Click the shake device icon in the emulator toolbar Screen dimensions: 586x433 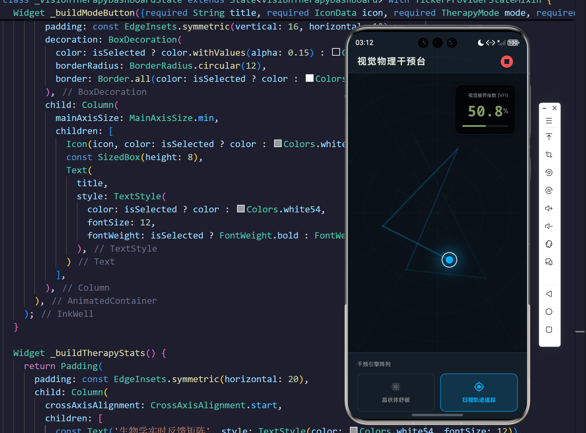tap(549, 244)
